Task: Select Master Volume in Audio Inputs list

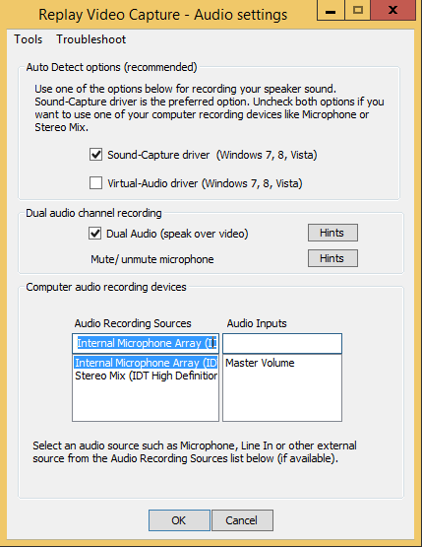Action: point(260,363)
